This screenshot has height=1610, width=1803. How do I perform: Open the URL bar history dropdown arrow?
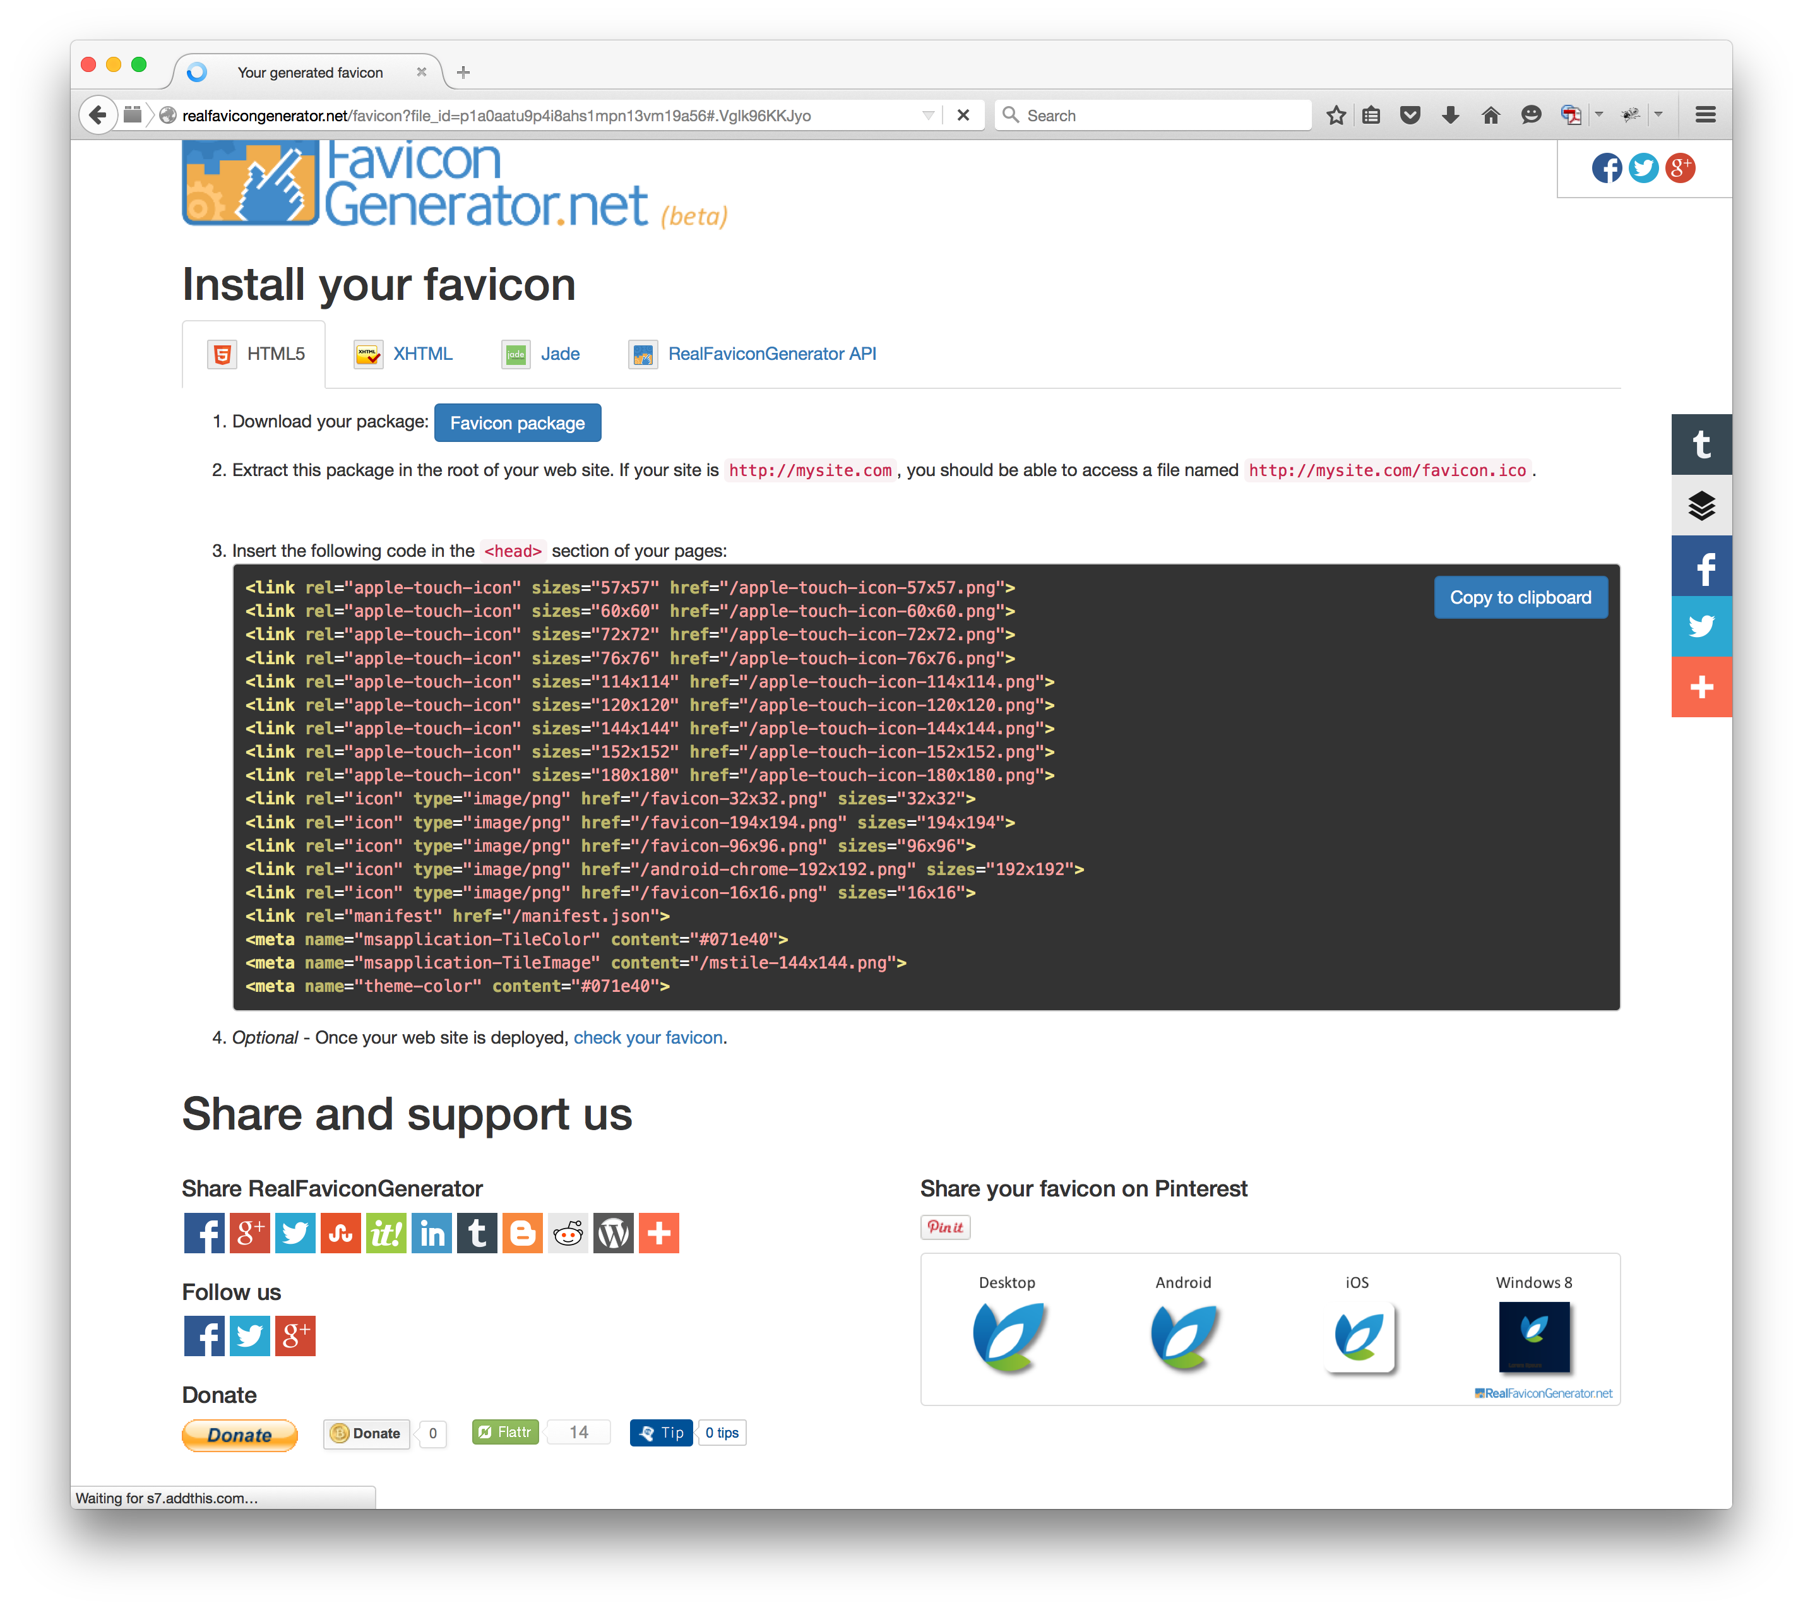tap(927, 115)
